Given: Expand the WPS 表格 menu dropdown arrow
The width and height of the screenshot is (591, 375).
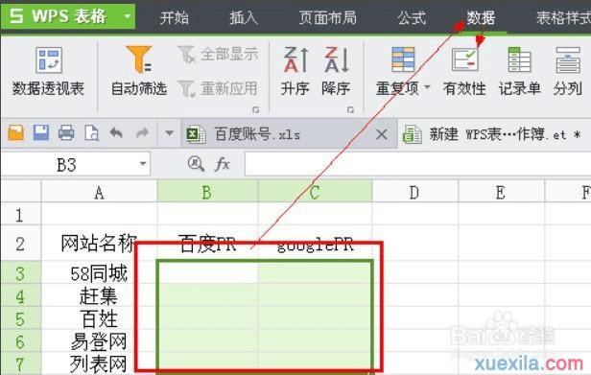Looking at the screenshot, I should click(128, 16).
